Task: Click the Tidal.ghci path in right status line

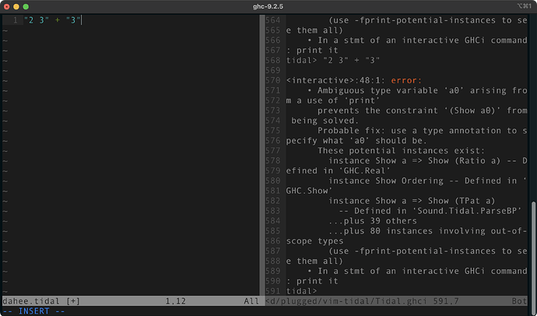Action: click(346, 301)
